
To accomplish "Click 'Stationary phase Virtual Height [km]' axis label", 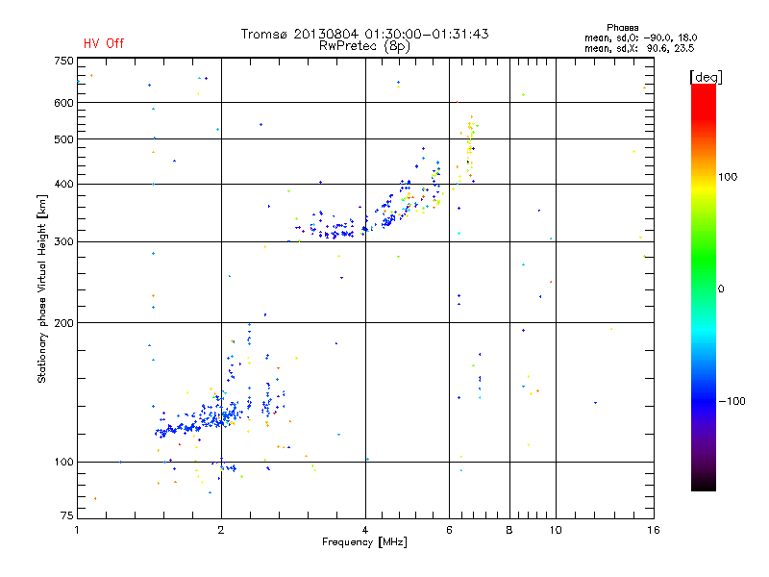I will [42, 288].
